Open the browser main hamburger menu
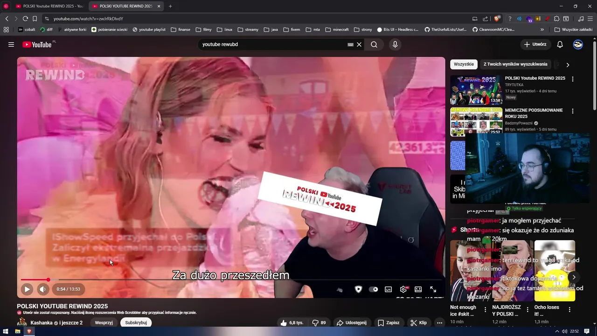Image resolution: width=597 pixels, height=336 pixels. coord(590,19)
